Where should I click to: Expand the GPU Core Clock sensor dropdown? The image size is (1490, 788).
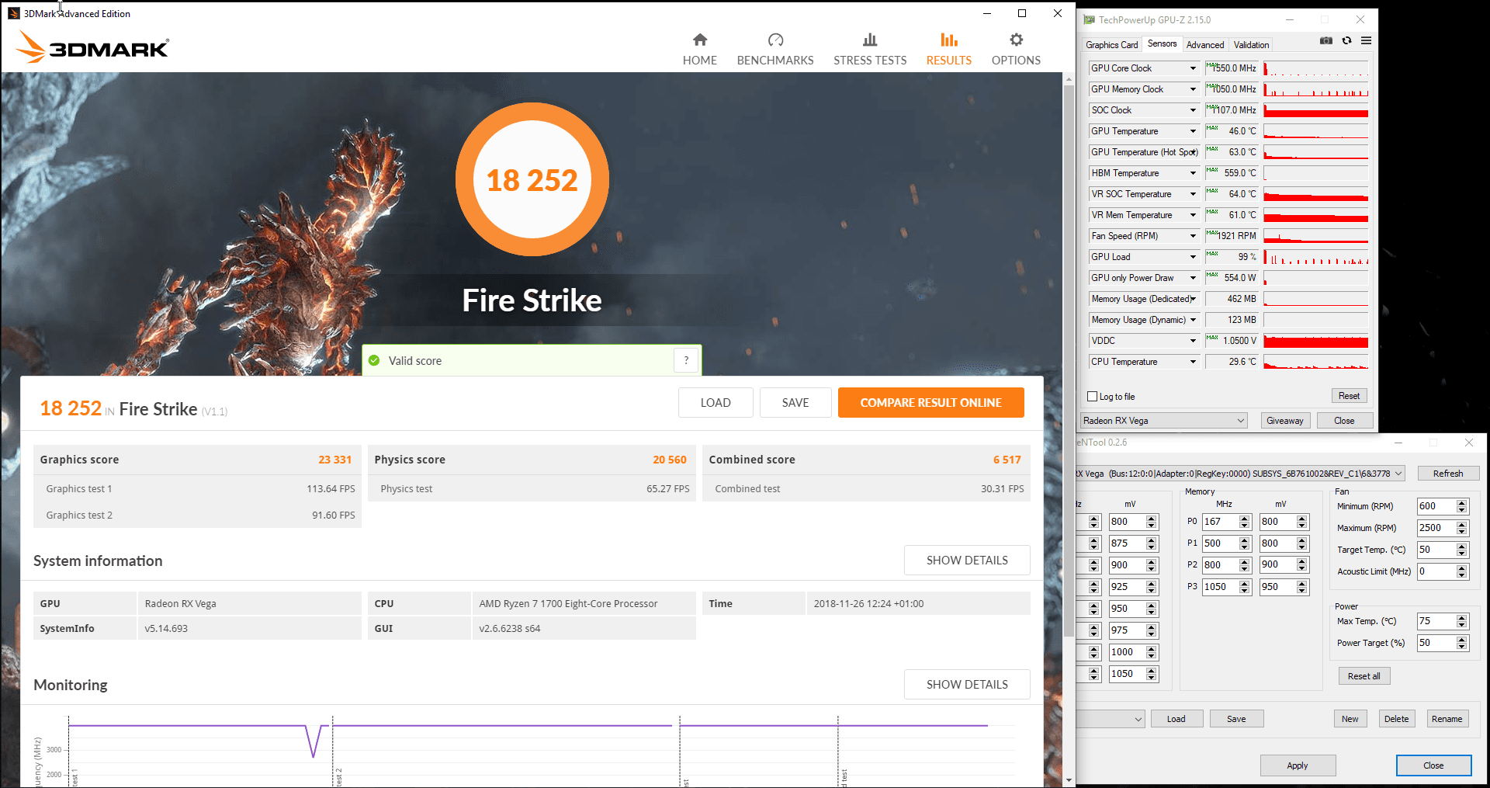[x=1193, y=68]
